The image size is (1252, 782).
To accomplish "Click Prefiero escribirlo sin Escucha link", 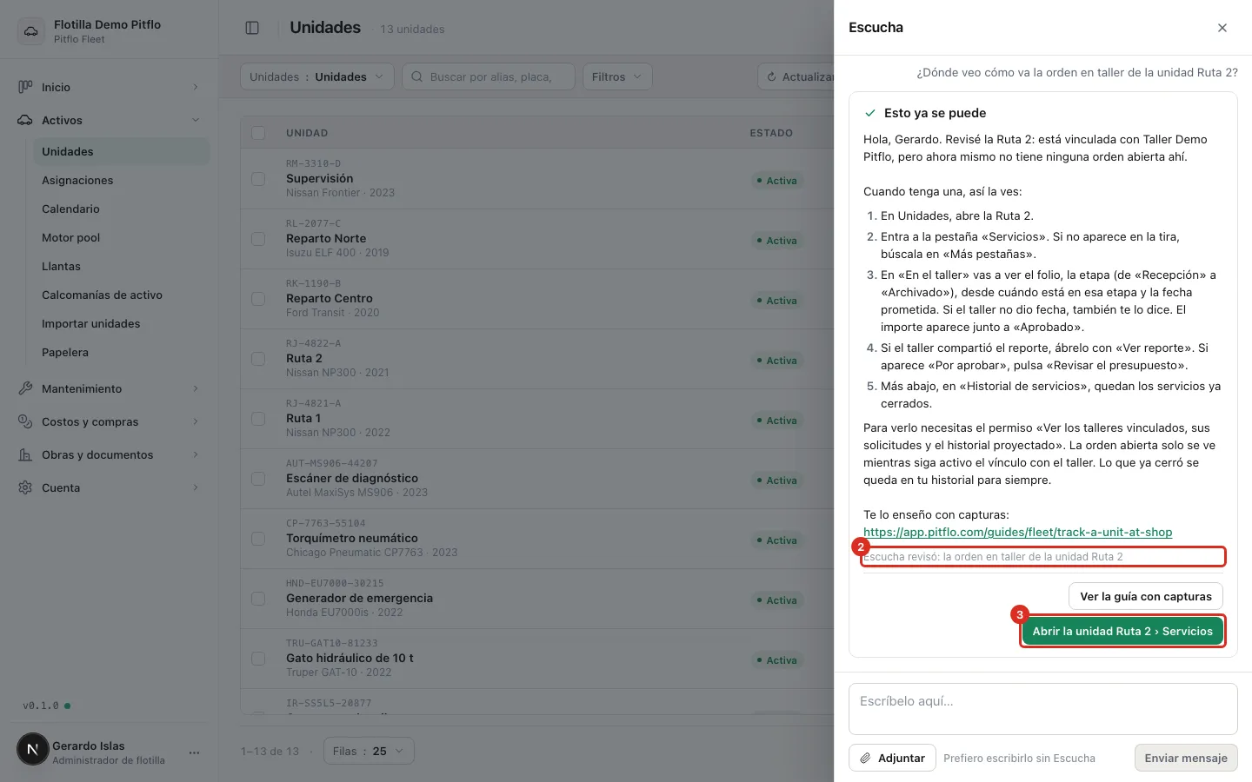I will (x=1019, y=758).
